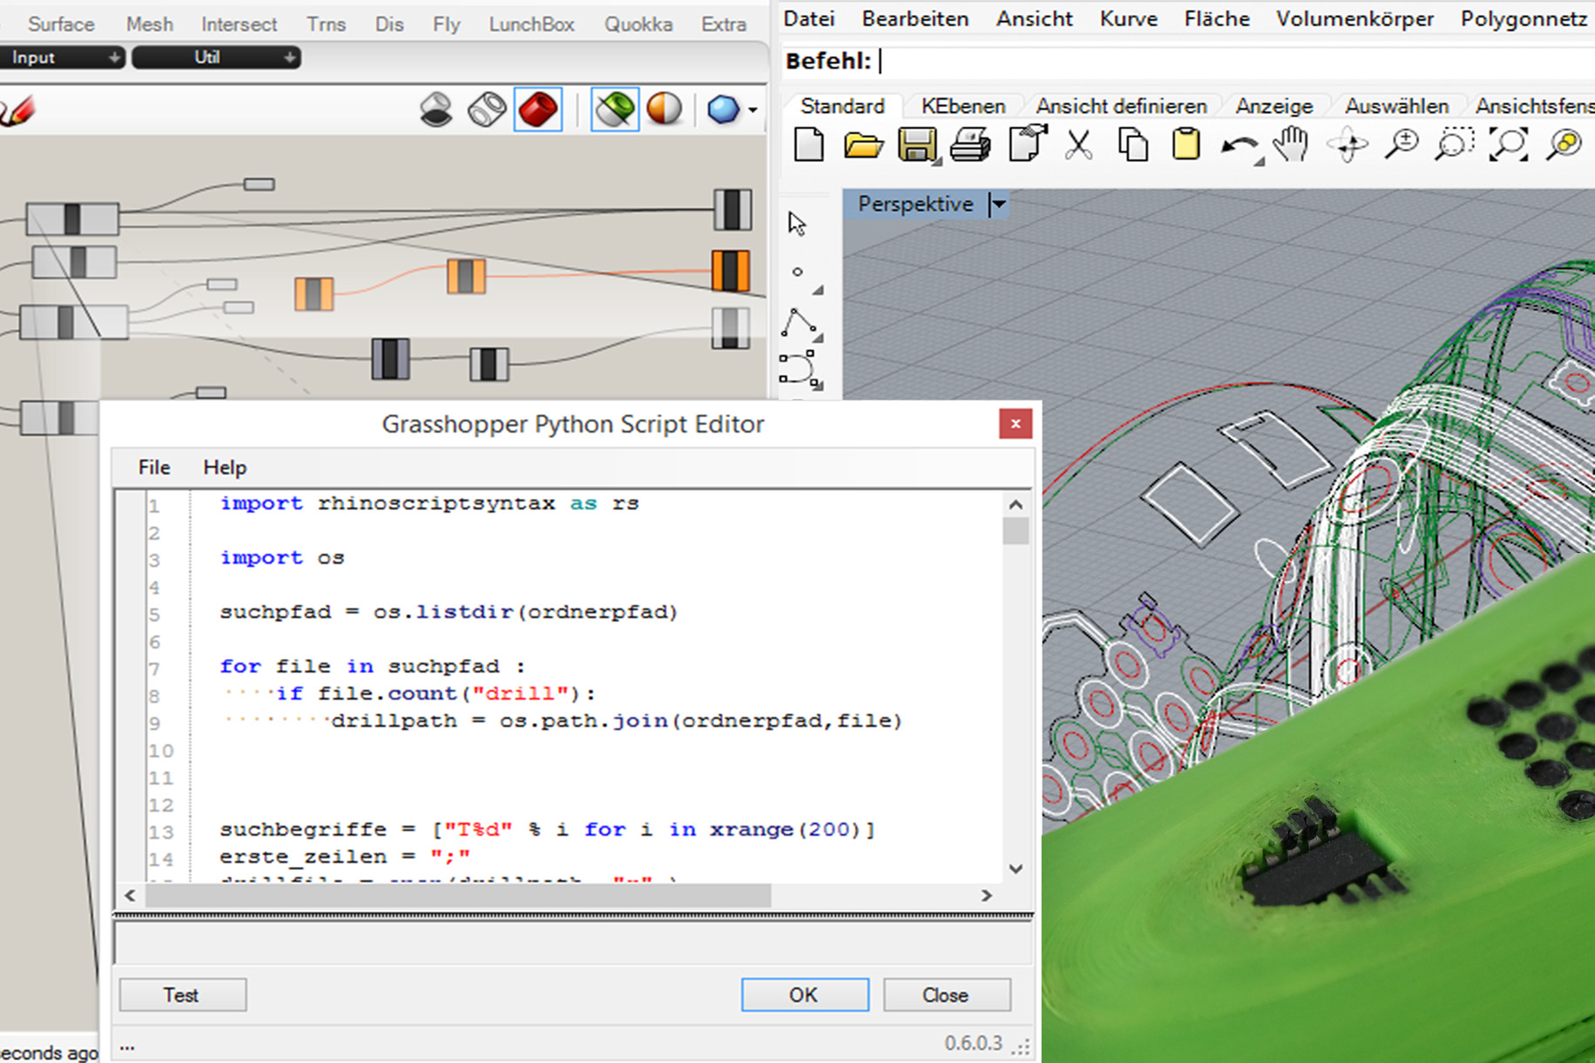Undo with the curved arrow icon

point(1240,146)
